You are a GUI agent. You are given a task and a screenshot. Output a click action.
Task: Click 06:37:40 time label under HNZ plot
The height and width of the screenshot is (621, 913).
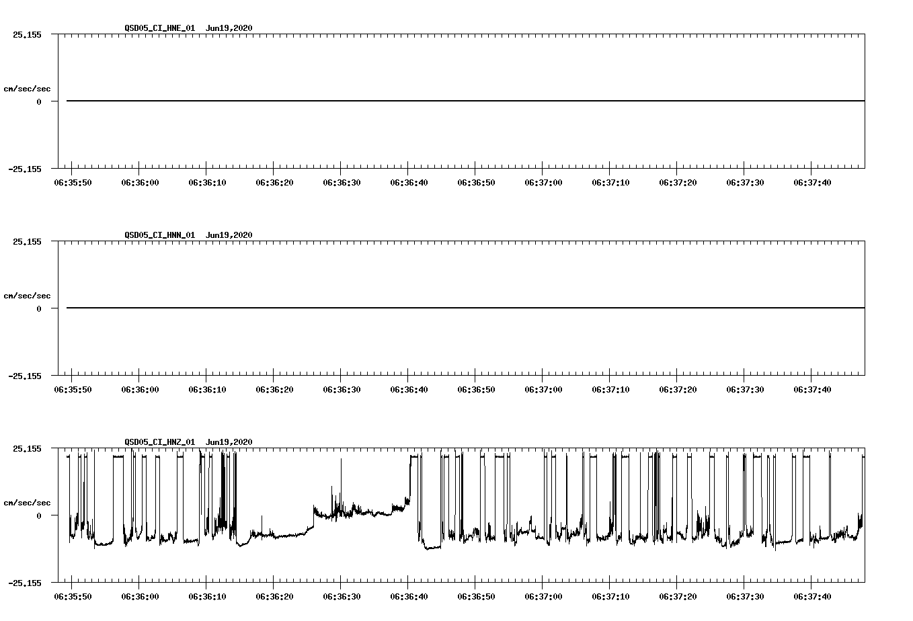point(812,597)
